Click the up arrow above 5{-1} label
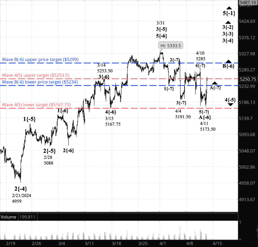 [x=229, y=8]
